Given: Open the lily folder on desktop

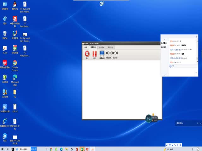Looking at the screenshot, I should pos(15,92).
